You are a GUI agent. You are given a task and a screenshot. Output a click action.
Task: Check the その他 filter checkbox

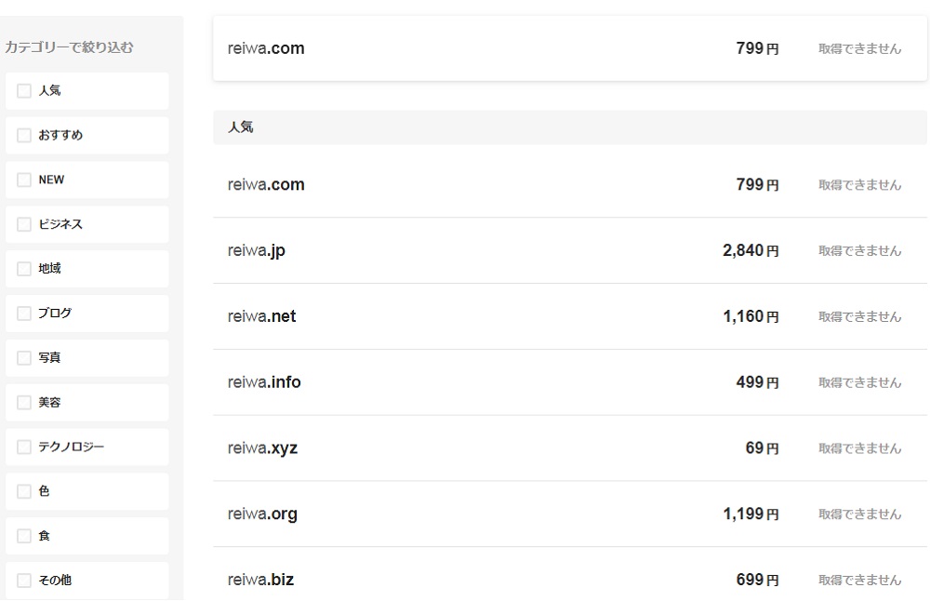click(x=24, y=581)
